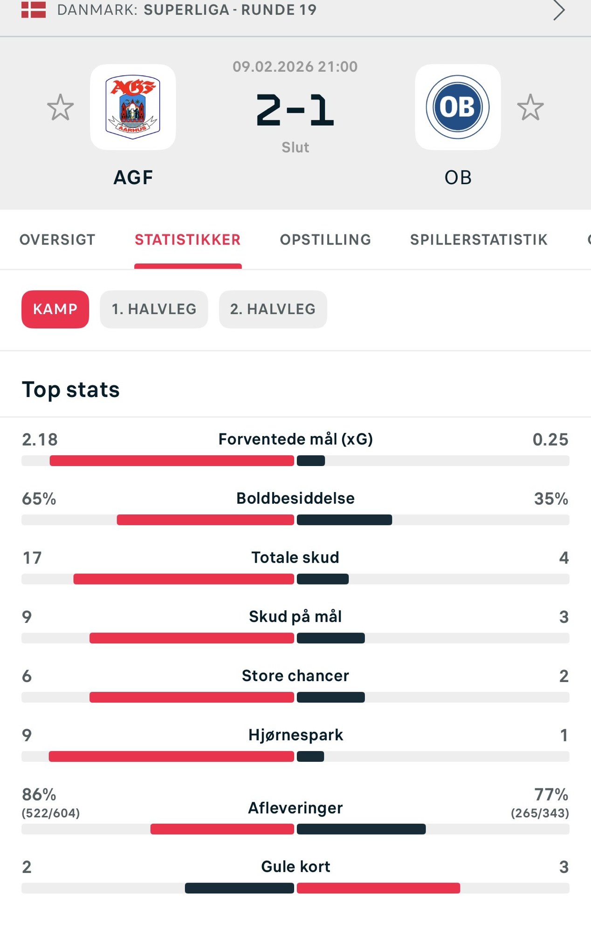Open the Oversigt tab
This screenshot has width=591, height=933.
coord(57,240)
